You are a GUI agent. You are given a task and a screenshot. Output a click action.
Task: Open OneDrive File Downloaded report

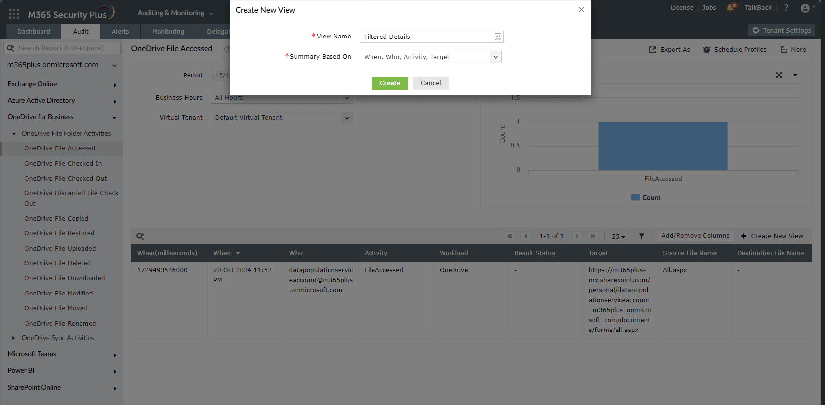[64, 278]
